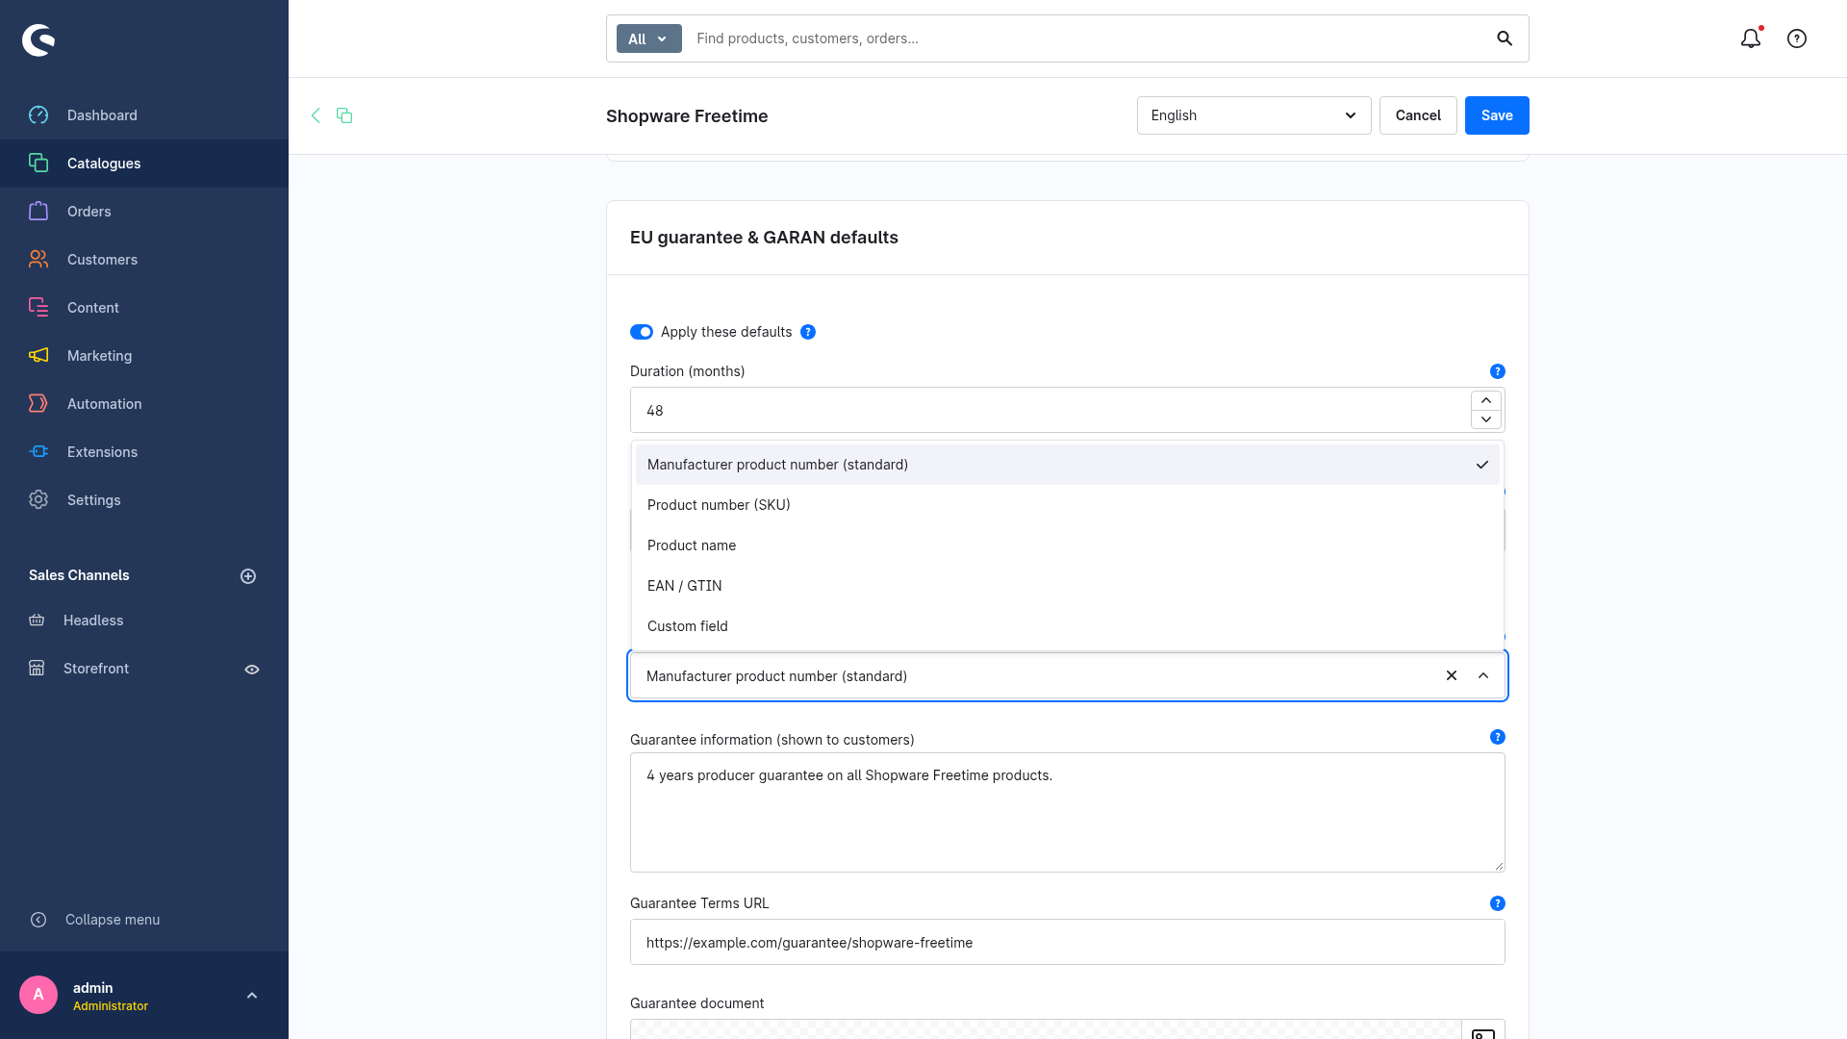This screenshot has height=1039, width=1847.
Task: Select Product number (SKU) option
Action: tap(1068, 505)
